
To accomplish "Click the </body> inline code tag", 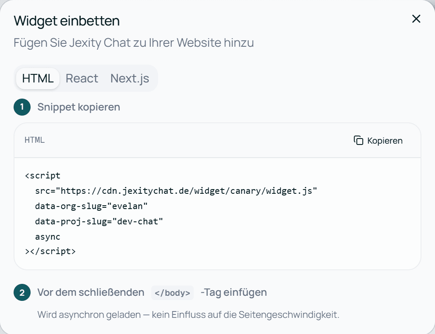I will pos(172,293).
